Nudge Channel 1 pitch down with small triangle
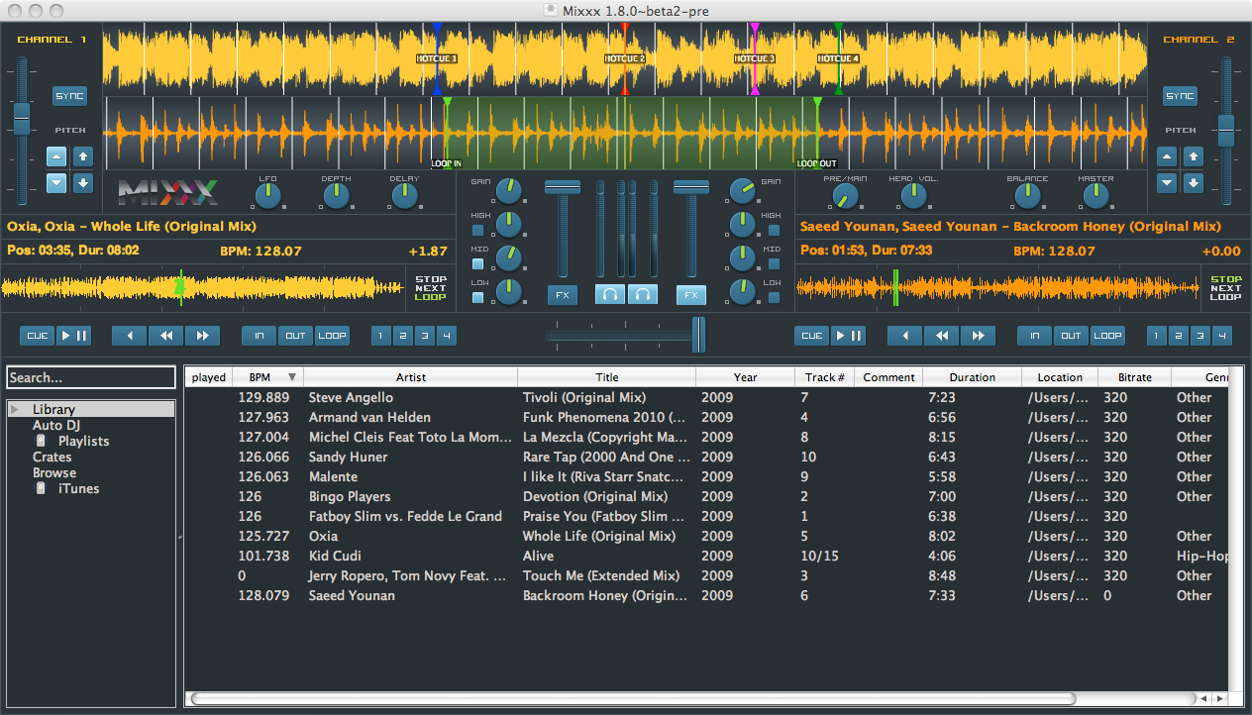The image size is (1252, 715). tap(57, 182)
